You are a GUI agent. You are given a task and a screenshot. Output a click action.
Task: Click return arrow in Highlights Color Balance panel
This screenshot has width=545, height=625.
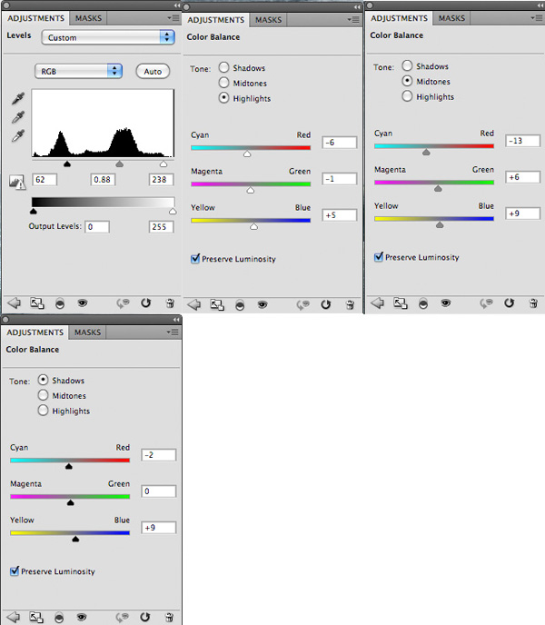[194, 305]
